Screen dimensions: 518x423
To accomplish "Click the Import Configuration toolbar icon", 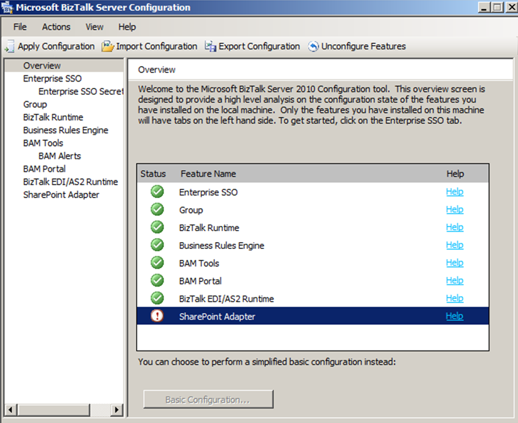I will (108, 46).
